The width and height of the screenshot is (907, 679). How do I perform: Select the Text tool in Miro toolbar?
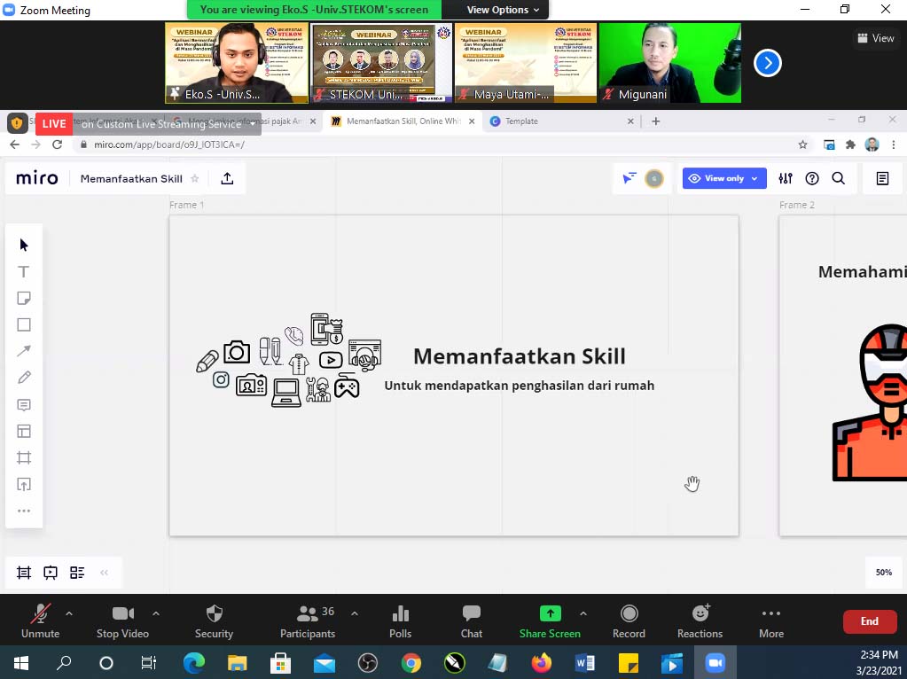pos(24,271)
